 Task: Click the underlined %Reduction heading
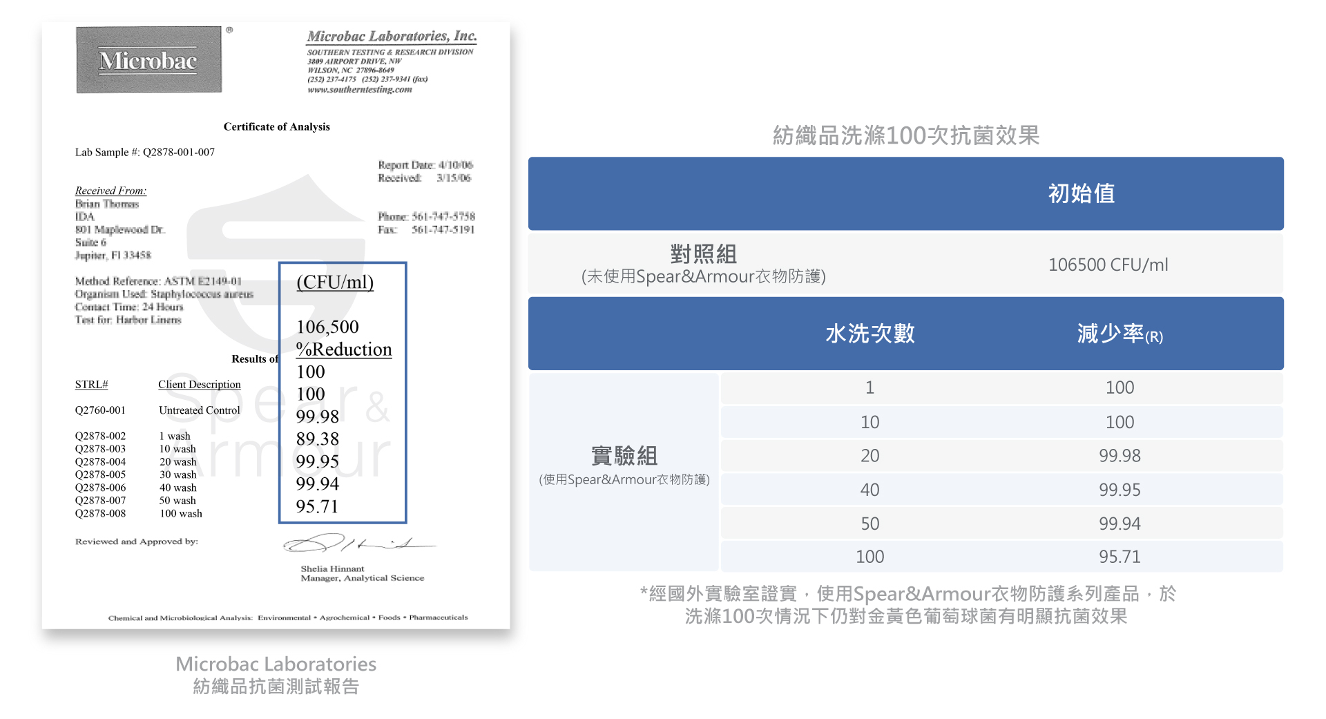click(344, 349)
